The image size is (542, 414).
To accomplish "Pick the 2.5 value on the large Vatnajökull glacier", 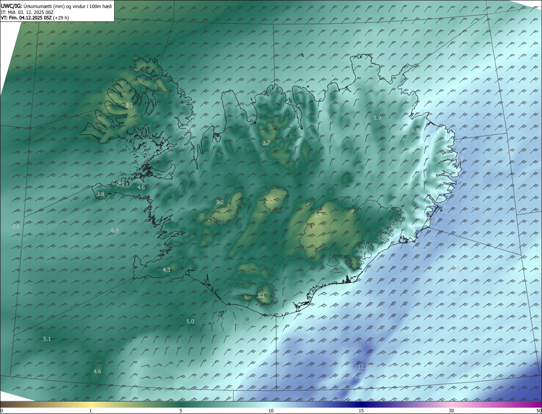I will pyautogui.click(x=318, y=215).
